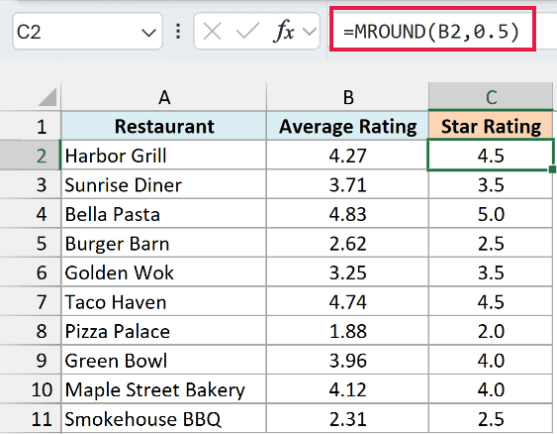Click average rating 4.83 cell
This screenshot has height=434, width=557.
pyautogui.click(x=347, y=214)
